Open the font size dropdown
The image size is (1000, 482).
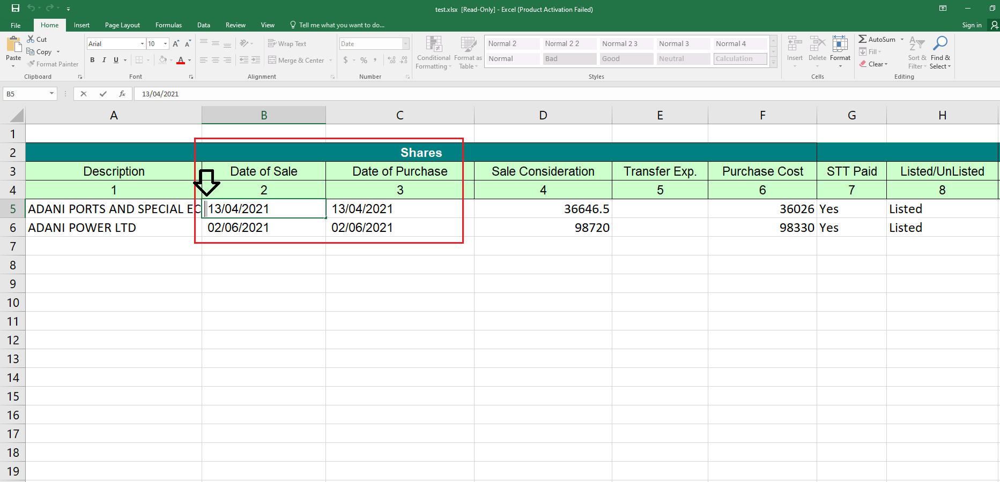click(x=166, y=43)
